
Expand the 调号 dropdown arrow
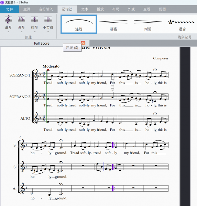(21, 32)
